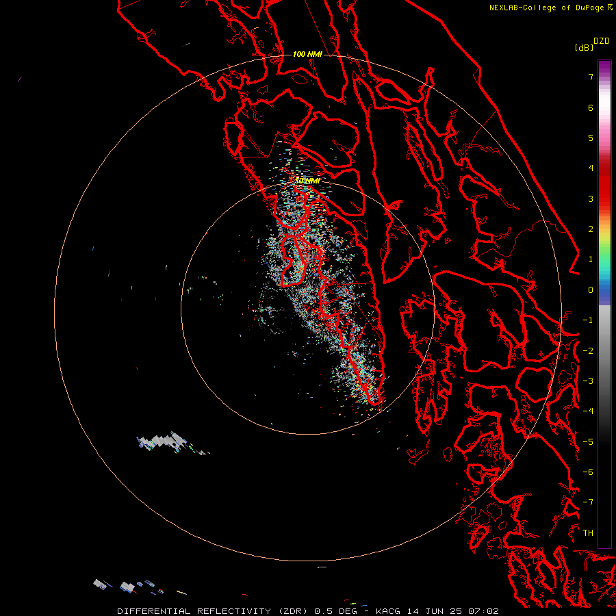Click the 50 NMI range ring label

coord(307,181)
